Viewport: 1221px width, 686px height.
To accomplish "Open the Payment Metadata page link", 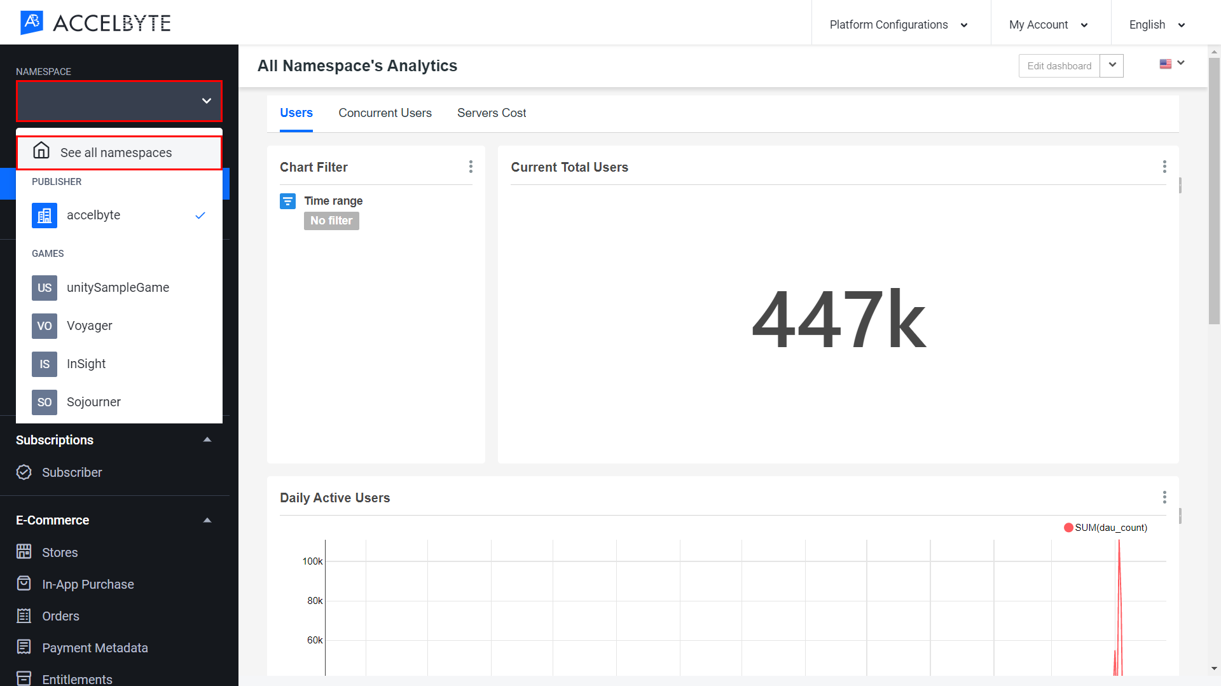I will click(x=95, y=648).
